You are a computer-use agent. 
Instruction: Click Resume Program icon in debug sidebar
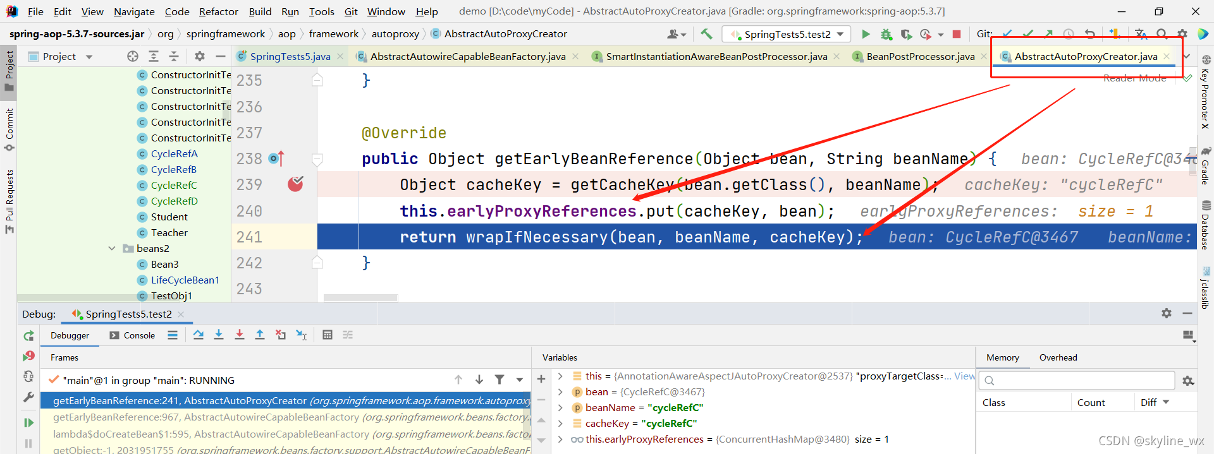pyautogui.click(x=28, y=422)
